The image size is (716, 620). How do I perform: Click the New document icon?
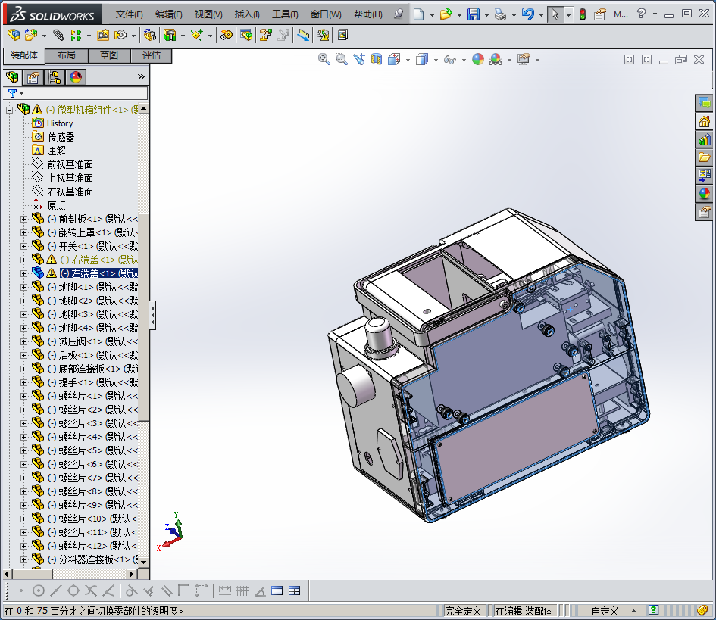click(x=418, y=14)
